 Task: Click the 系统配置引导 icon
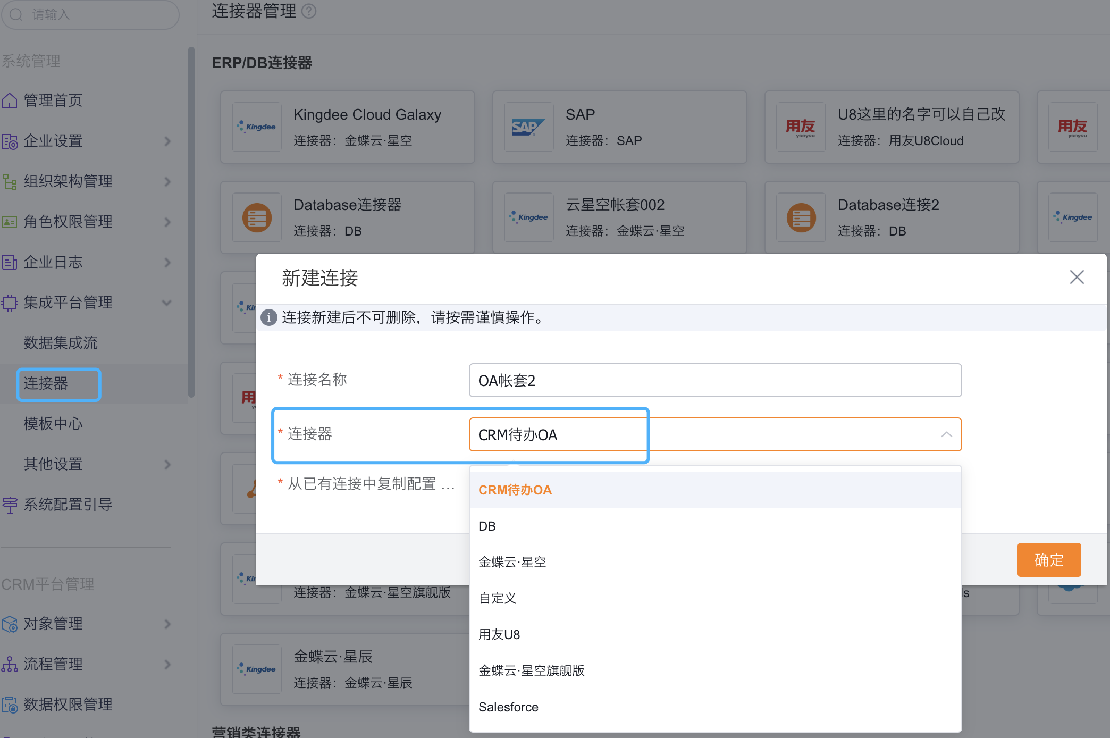pyautogui.click(x=10, y=505)
